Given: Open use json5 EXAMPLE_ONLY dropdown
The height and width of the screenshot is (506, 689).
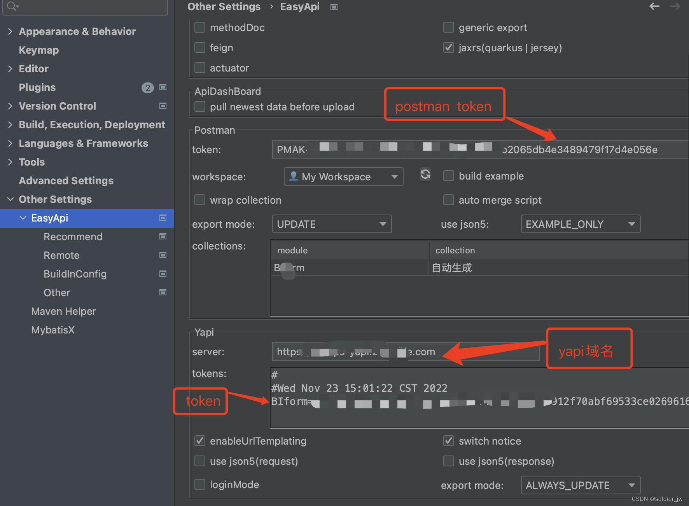Looking at the screenshot, I should pos(581,224).
